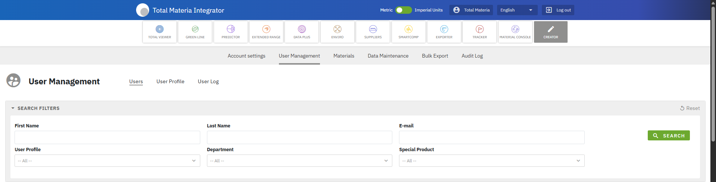Open the Extended Range module
This screenshot has height=182, width=716.
[x=266, y=32]
